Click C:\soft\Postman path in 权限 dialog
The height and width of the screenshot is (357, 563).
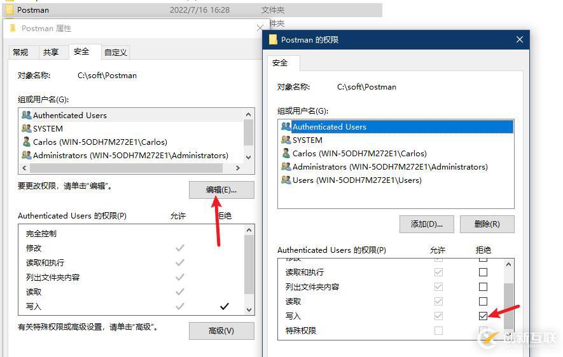(x=366, y=87)
